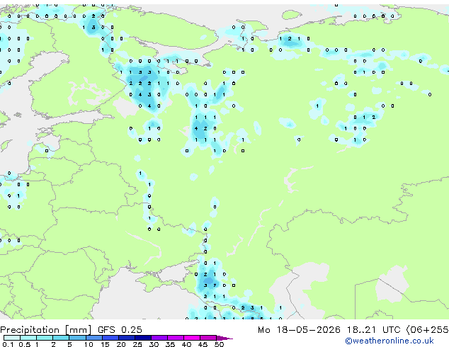
Task: Click the '30' legend scale label
Action: [x=154, y=344]
